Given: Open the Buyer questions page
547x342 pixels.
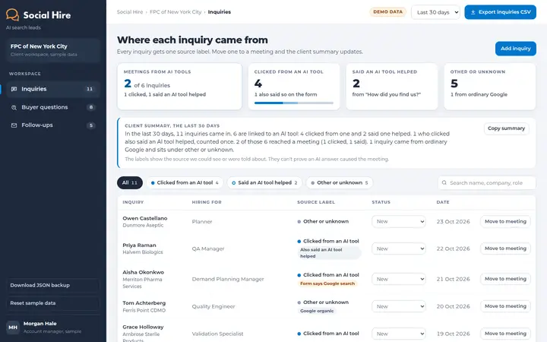Looking at the screenshot, I should [53, 107].
